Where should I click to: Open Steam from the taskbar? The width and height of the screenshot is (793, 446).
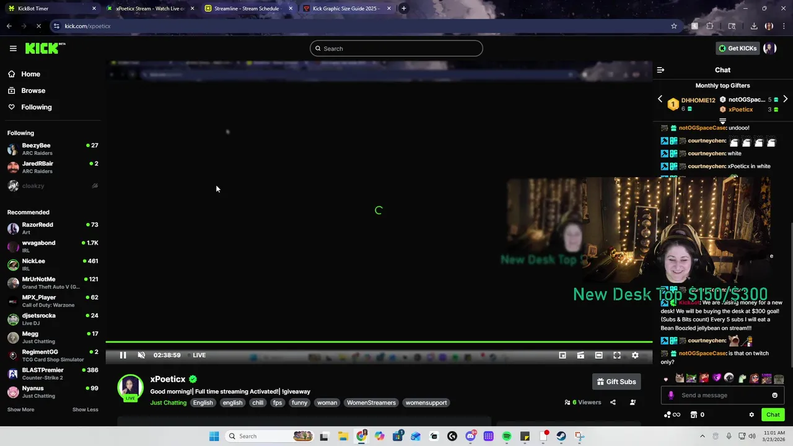561,436
